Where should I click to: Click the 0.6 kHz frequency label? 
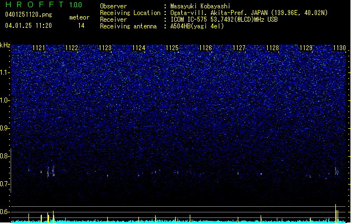[5, 212]
